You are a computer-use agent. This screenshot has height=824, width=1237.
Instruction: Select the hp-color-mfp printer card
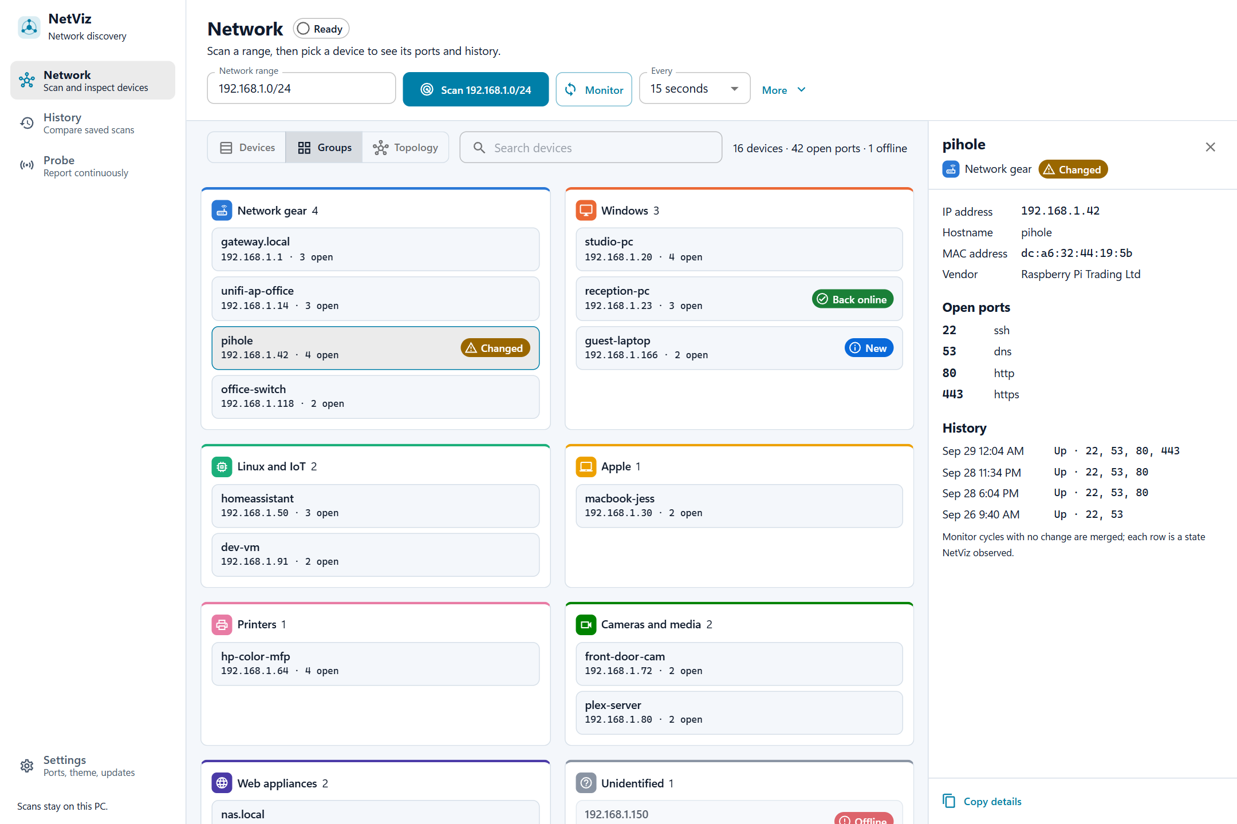coord(375,664)
